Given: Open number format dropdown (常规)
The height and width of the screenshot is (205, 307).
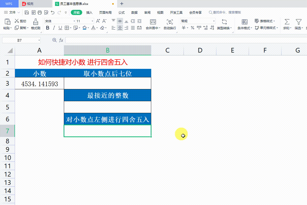Looking at the screenshot, I should [x=214, y=21].
